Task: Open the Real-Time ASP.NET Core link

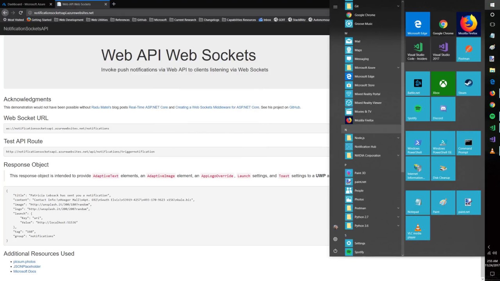Action: [148, 107]
